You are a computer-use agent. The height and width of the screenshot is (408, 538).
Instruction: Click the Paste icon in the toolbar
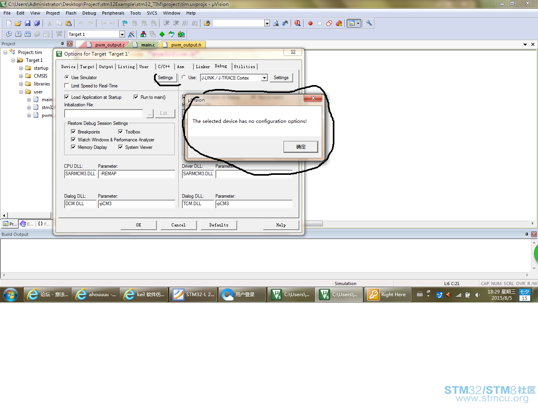pos(69,23)
